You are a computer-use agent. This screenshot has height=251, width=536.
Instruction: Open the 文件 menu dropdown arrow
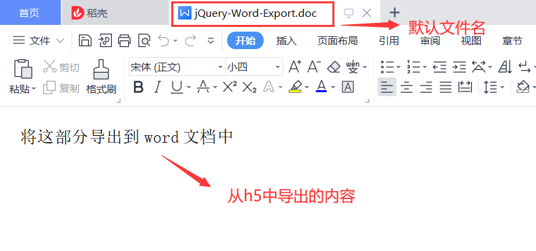tap(60, 41)
